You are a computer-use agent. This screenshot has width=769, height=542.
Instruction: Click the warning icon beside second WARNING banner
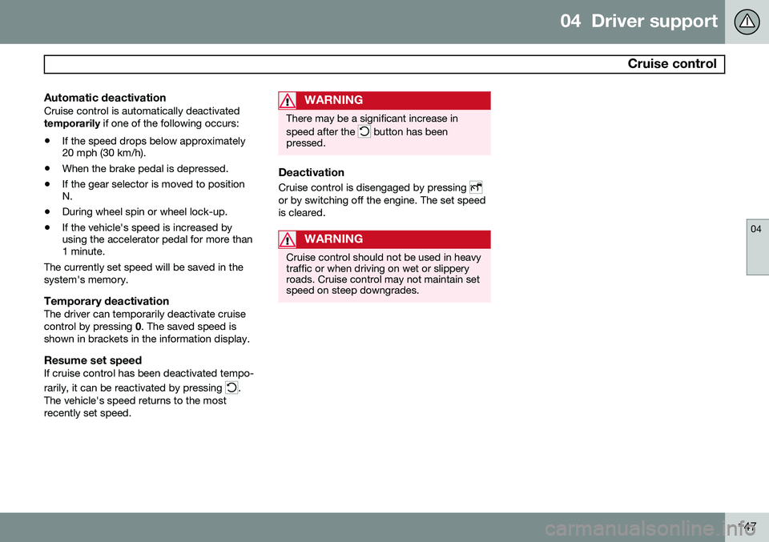(287, 239)
